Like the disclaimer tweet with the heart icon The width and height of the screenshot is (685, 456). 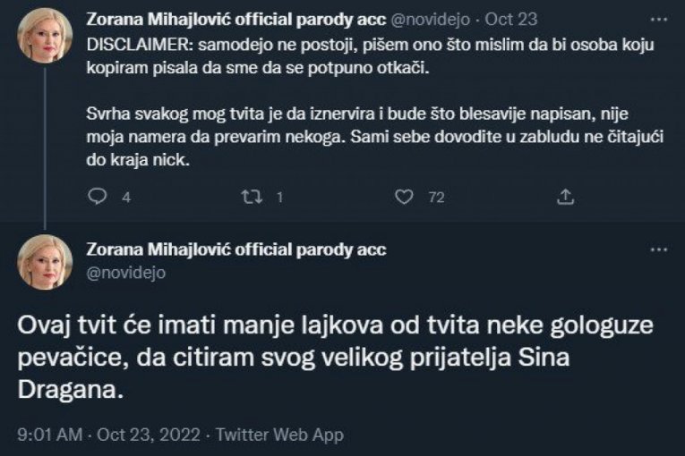406,197
